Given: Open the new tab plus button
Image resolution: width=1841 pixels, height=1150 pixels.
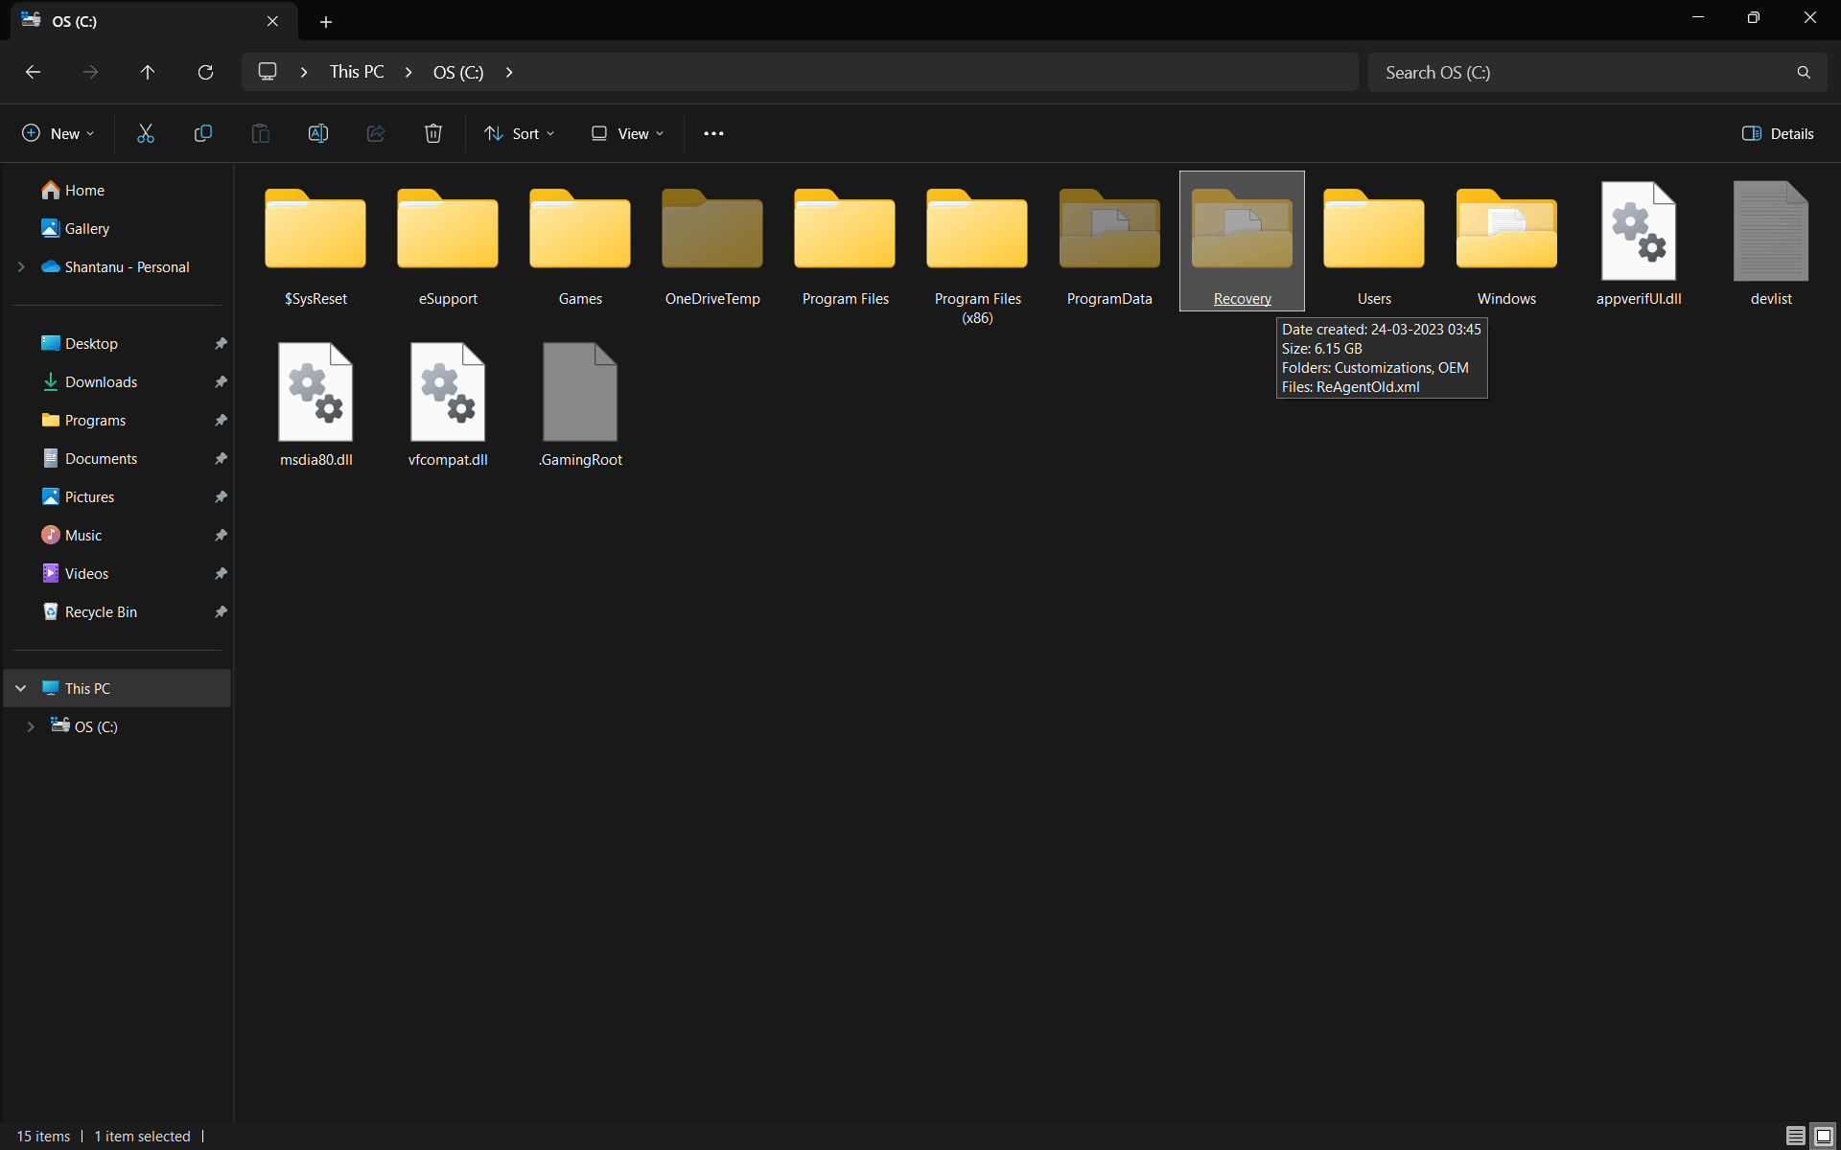Looking at the screenshot, I should [326, 21].
